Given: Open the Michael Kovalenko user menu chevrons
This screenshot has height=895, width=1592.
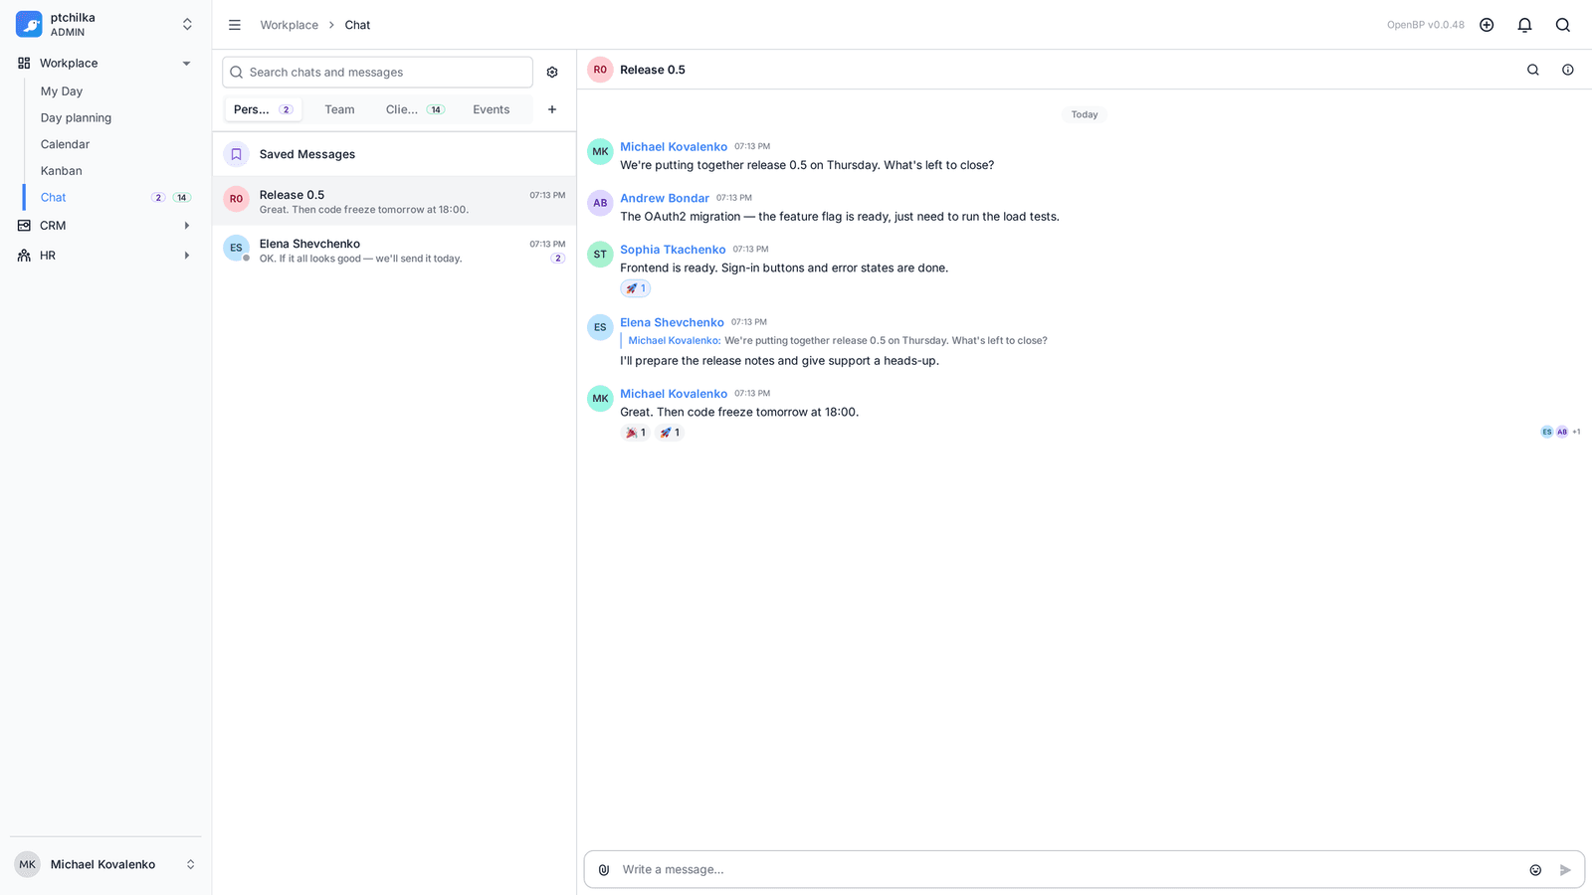Looking at the screenshot, I should click(190, 864).
